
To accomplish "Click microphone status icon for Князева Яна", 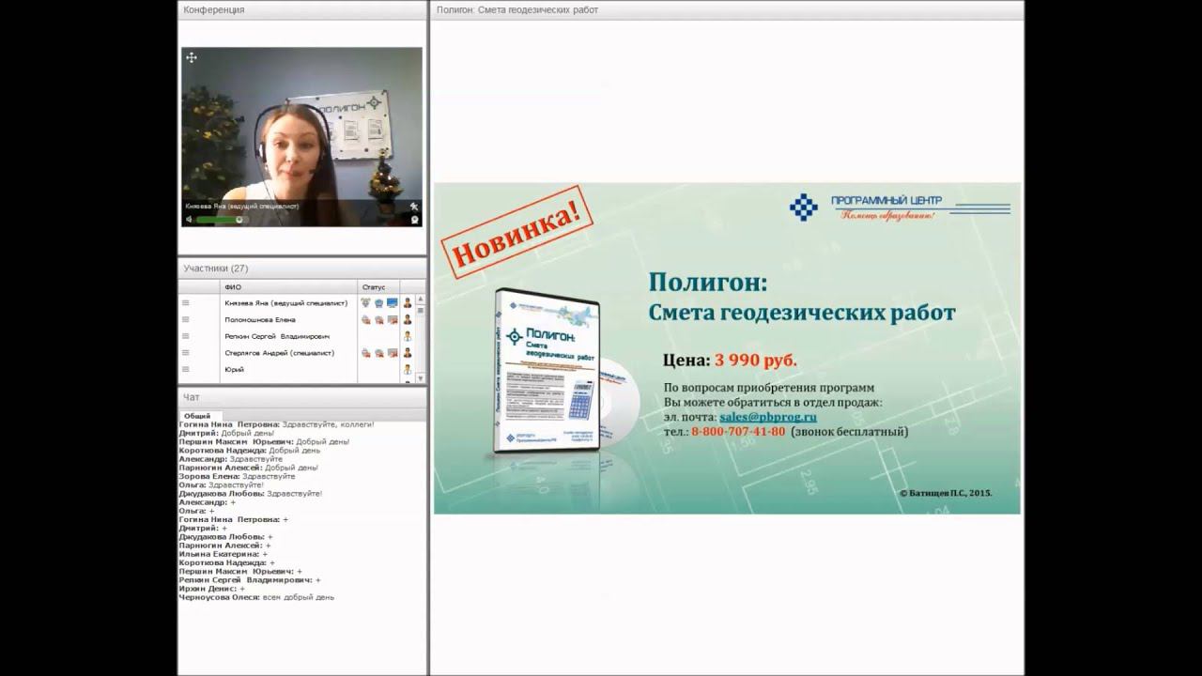I will 365,303.
